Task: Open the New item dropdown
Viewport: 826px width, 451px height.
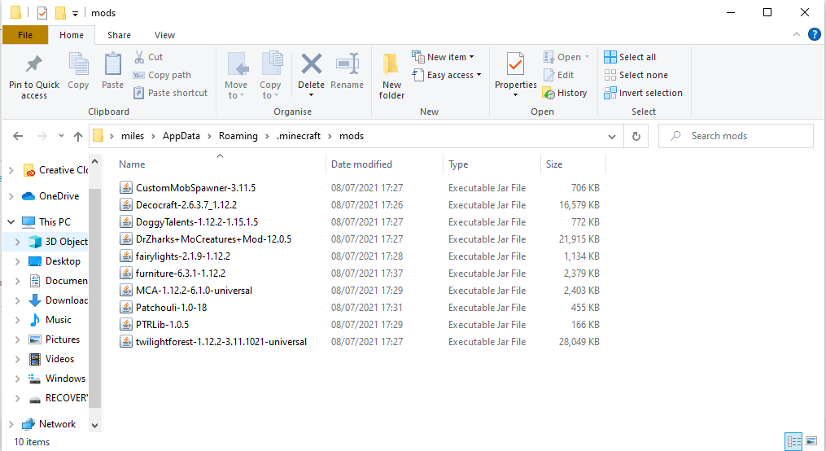Action: [x=443, y=57]
